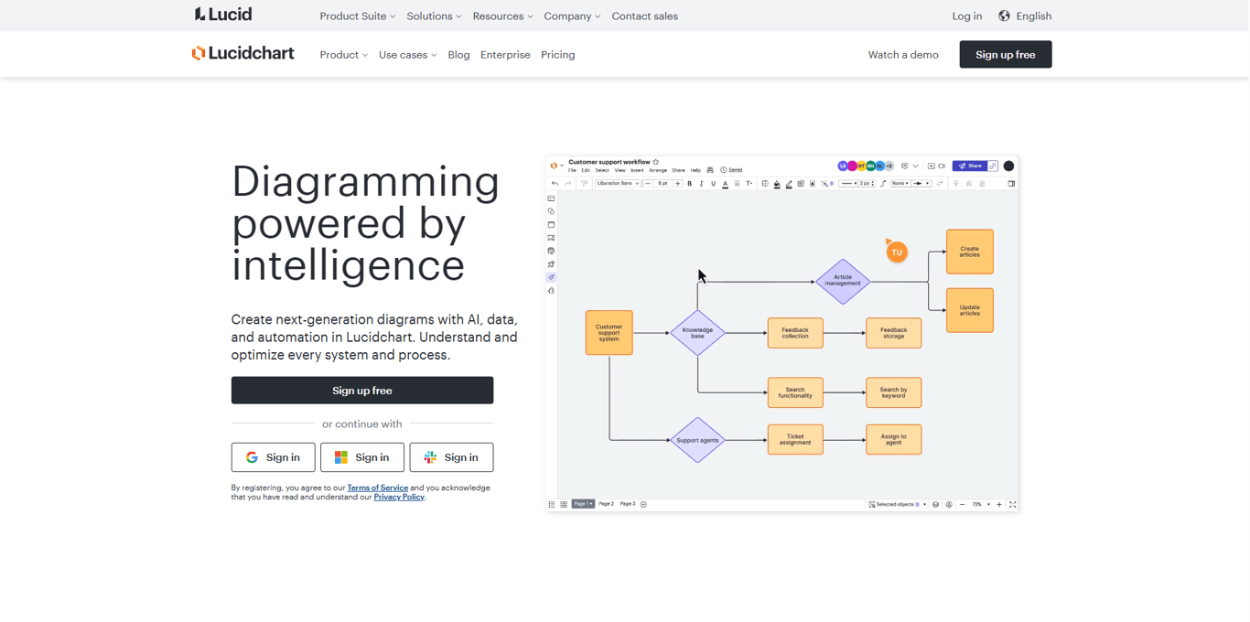Select the Article management diamond

tap(843, 282)
